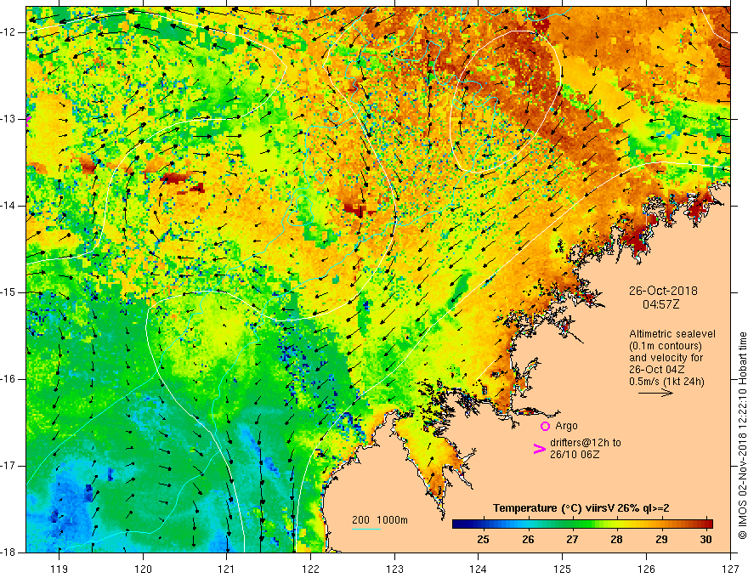This screenshot has width=748, height=578.
Task: Click the 'Altimetric sealevel' legend text
Action: [x=672, y=334]
